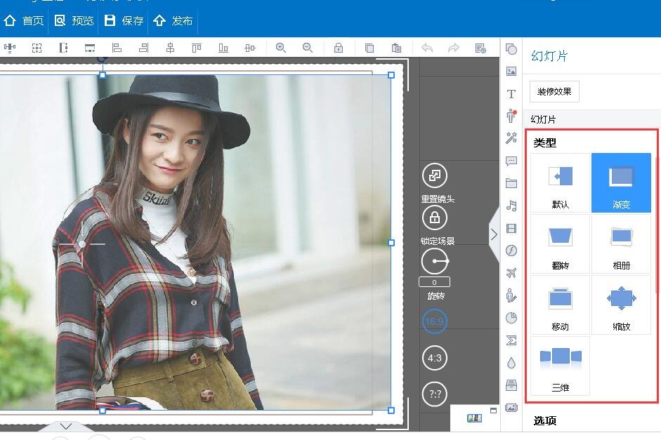Image resolution: width=661 pixels, height=440 pixels.
Task: Click the copy icon in the top toolbar
Action: (x=368, y=48)
